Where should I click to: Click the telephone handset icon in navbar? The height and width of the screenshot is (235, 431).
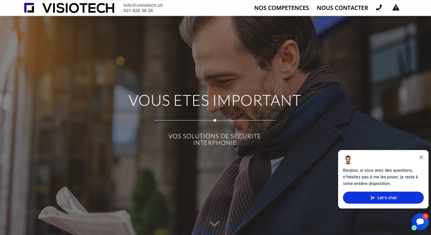tap(379, 8)
